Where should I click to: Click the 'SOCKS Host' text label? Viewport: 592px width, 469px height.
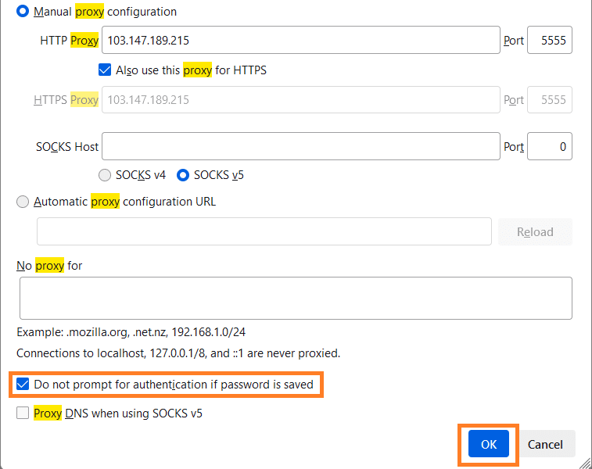(67, 146)
